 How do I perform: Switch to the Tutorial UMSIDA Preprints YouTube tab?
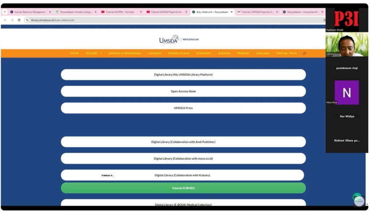point(167,12)
